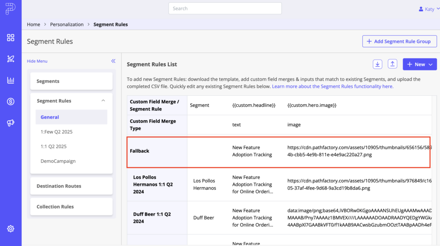The image size is (440, 246).
Task: Click Los Pollos Hermanos 1:1 Q2 2024 rule
Action: 153,184
